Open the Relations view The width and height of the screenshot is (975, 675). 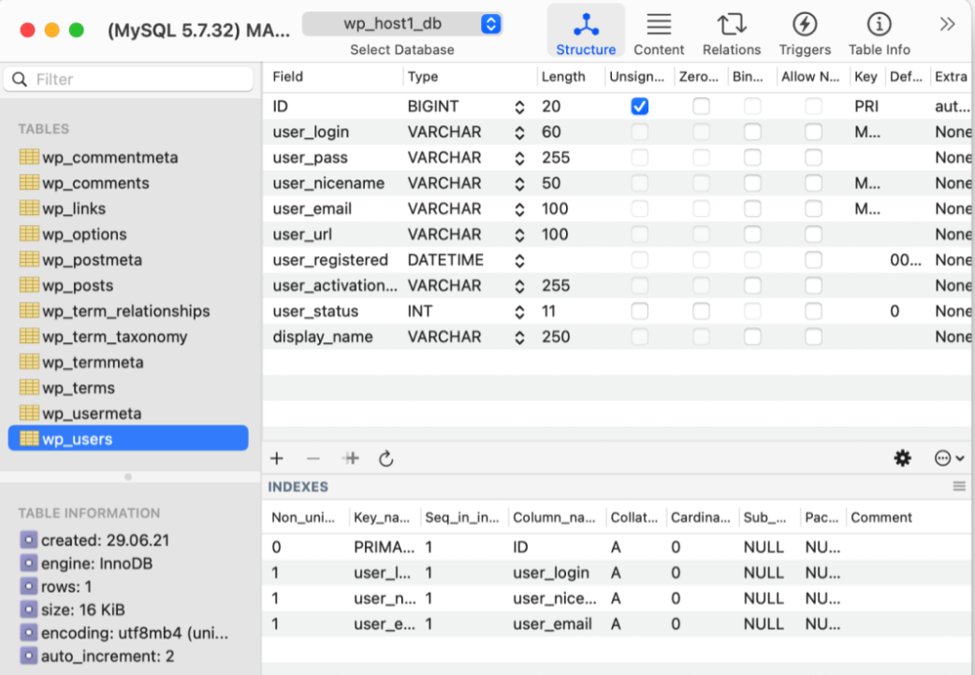point(732,32)
